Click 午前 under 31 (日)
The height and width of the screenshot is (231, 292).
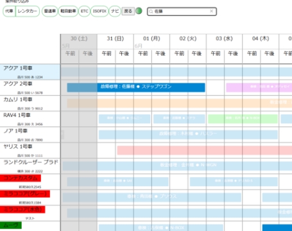(x=107, y=53)
